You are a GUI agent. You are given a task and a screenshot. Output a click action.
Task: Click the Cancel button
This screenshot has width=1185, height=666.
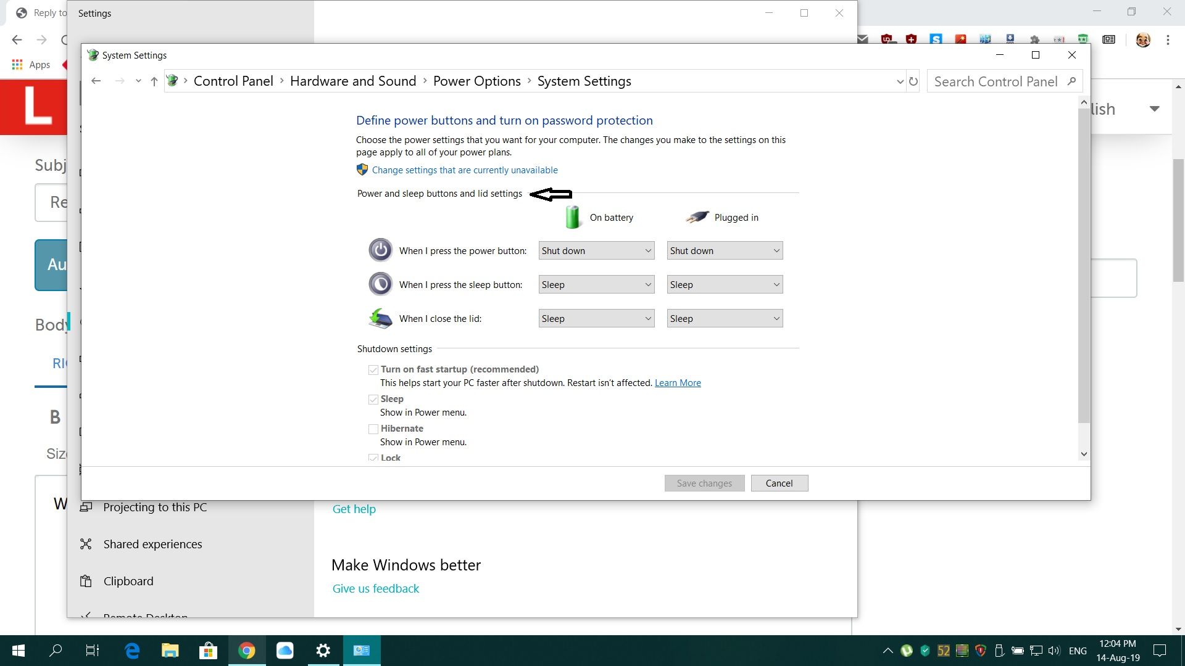779,483
